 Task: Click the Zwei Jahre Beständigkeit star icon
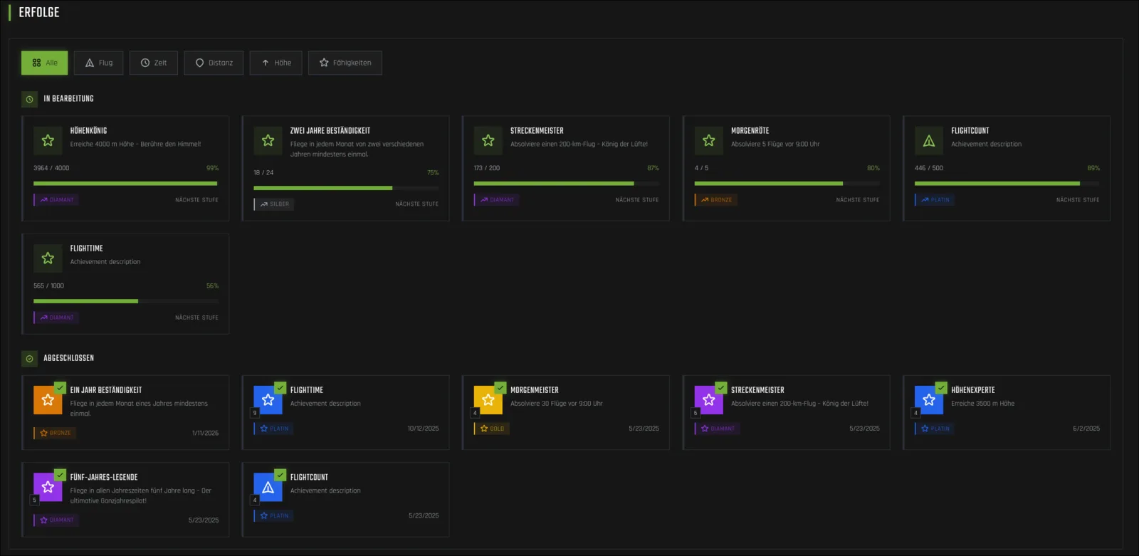(x=268, y=140)
